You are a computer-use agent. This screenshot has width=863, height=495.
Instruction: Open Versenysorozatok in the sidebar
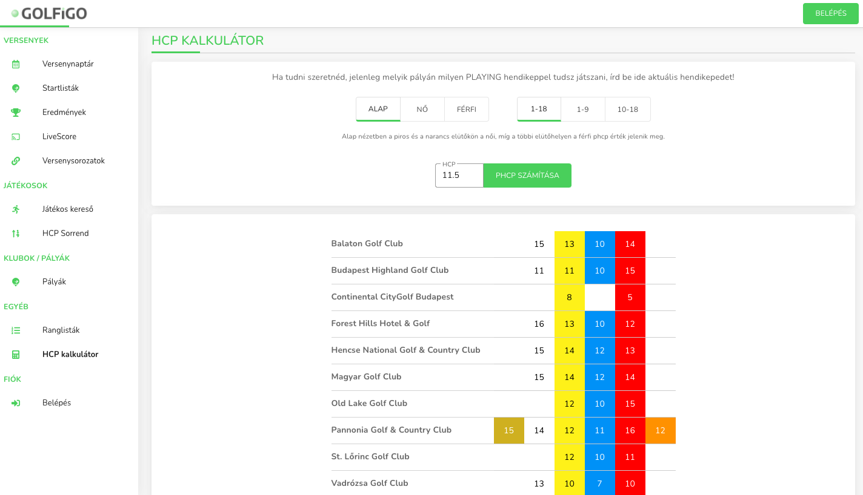coord(73,161)
